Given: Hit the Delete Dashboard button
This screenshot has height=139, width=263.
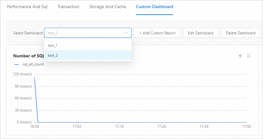Looking at the screenshot, I should [x=241, y=33].
